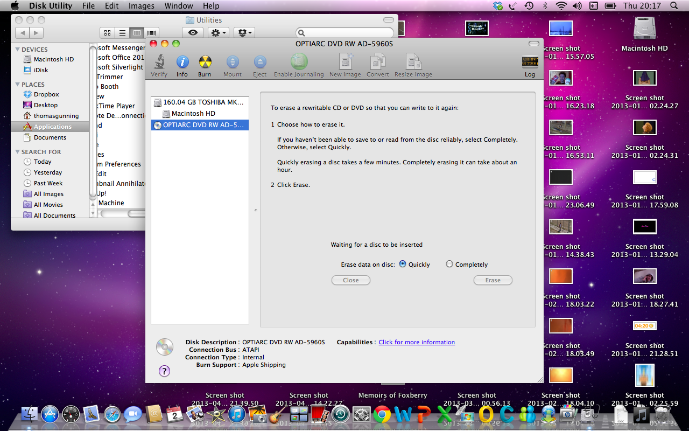This screenshot has height=431, width=689.
Task: Click the Eject toolbar icon
Action: click(x=260, y=61)
